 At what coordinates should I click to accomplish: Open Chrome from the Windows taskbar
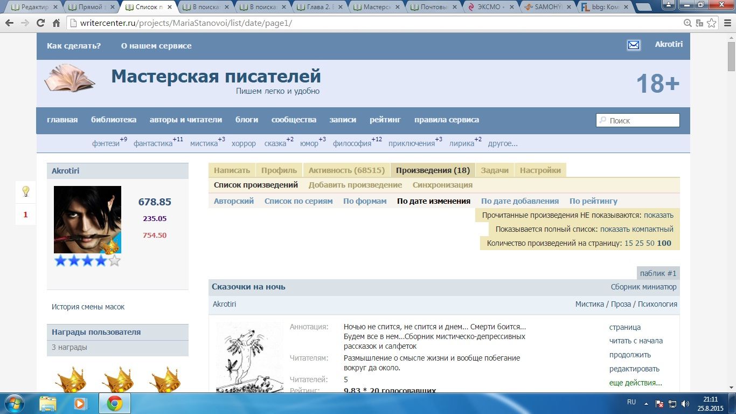[x=114, y=403]
